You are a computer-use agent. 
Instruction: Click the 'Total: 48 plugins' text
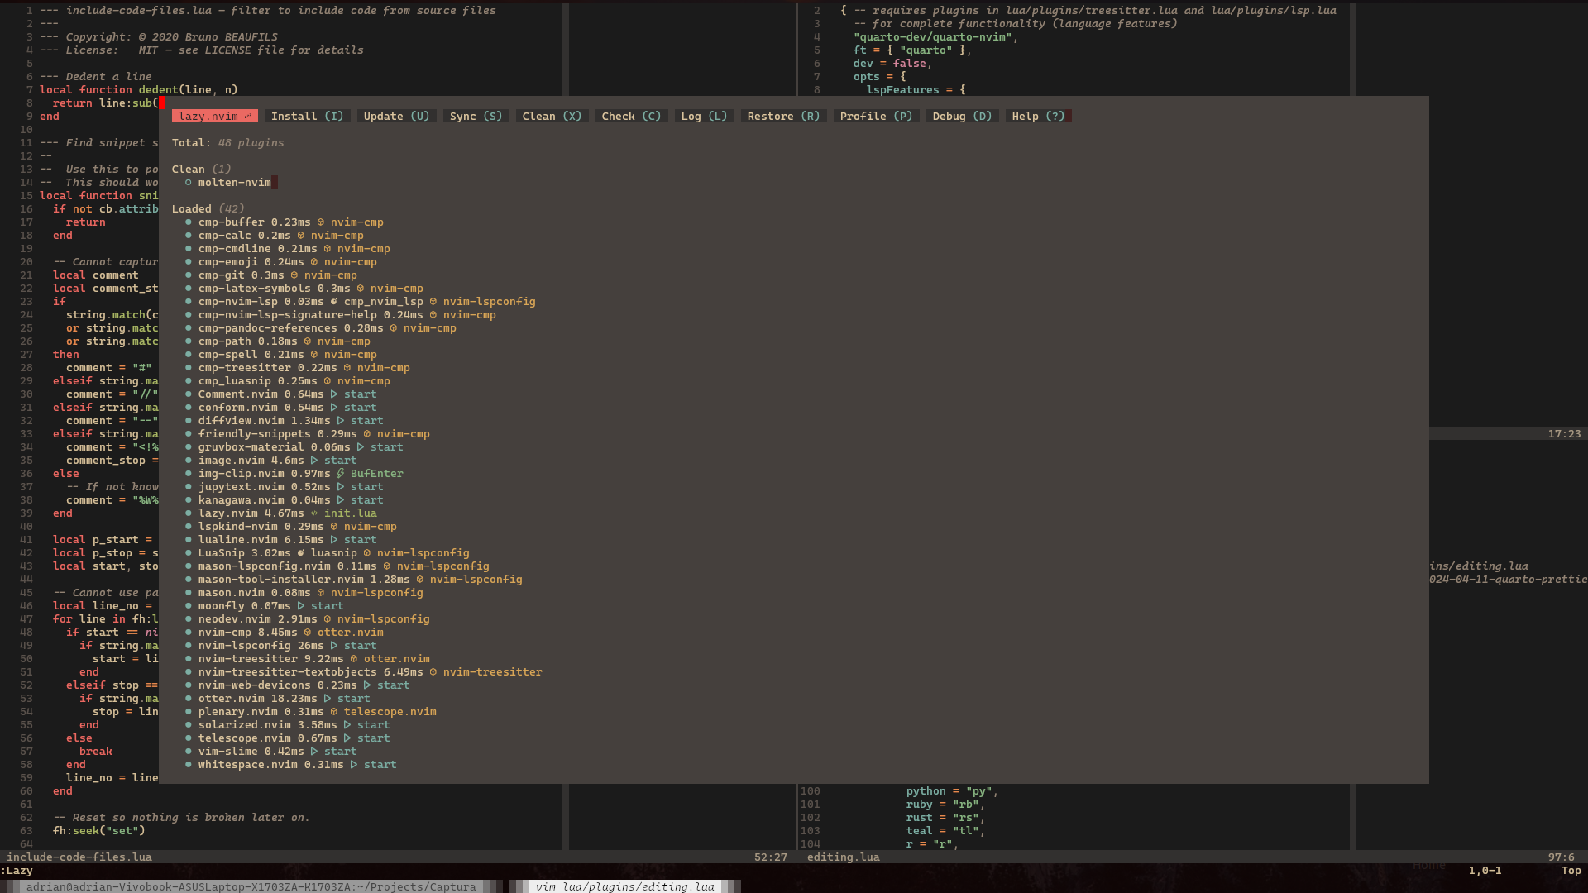(228, 143)
